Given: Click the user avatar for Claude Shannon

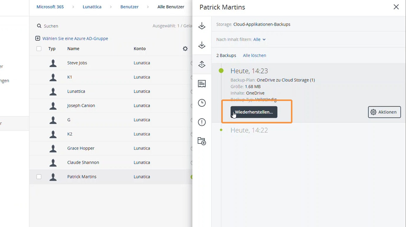Looking at the screenshot, I should click(x=53, y=163).
